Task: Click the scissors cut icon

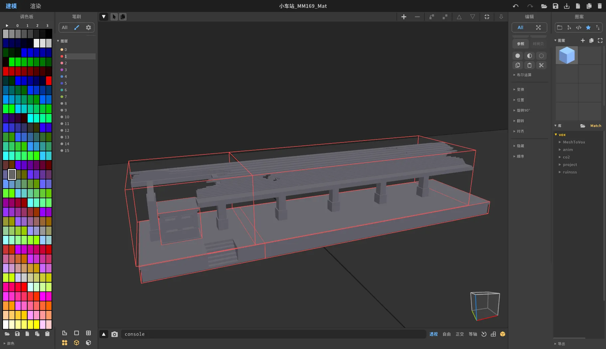Action: [x=541, y=65]
